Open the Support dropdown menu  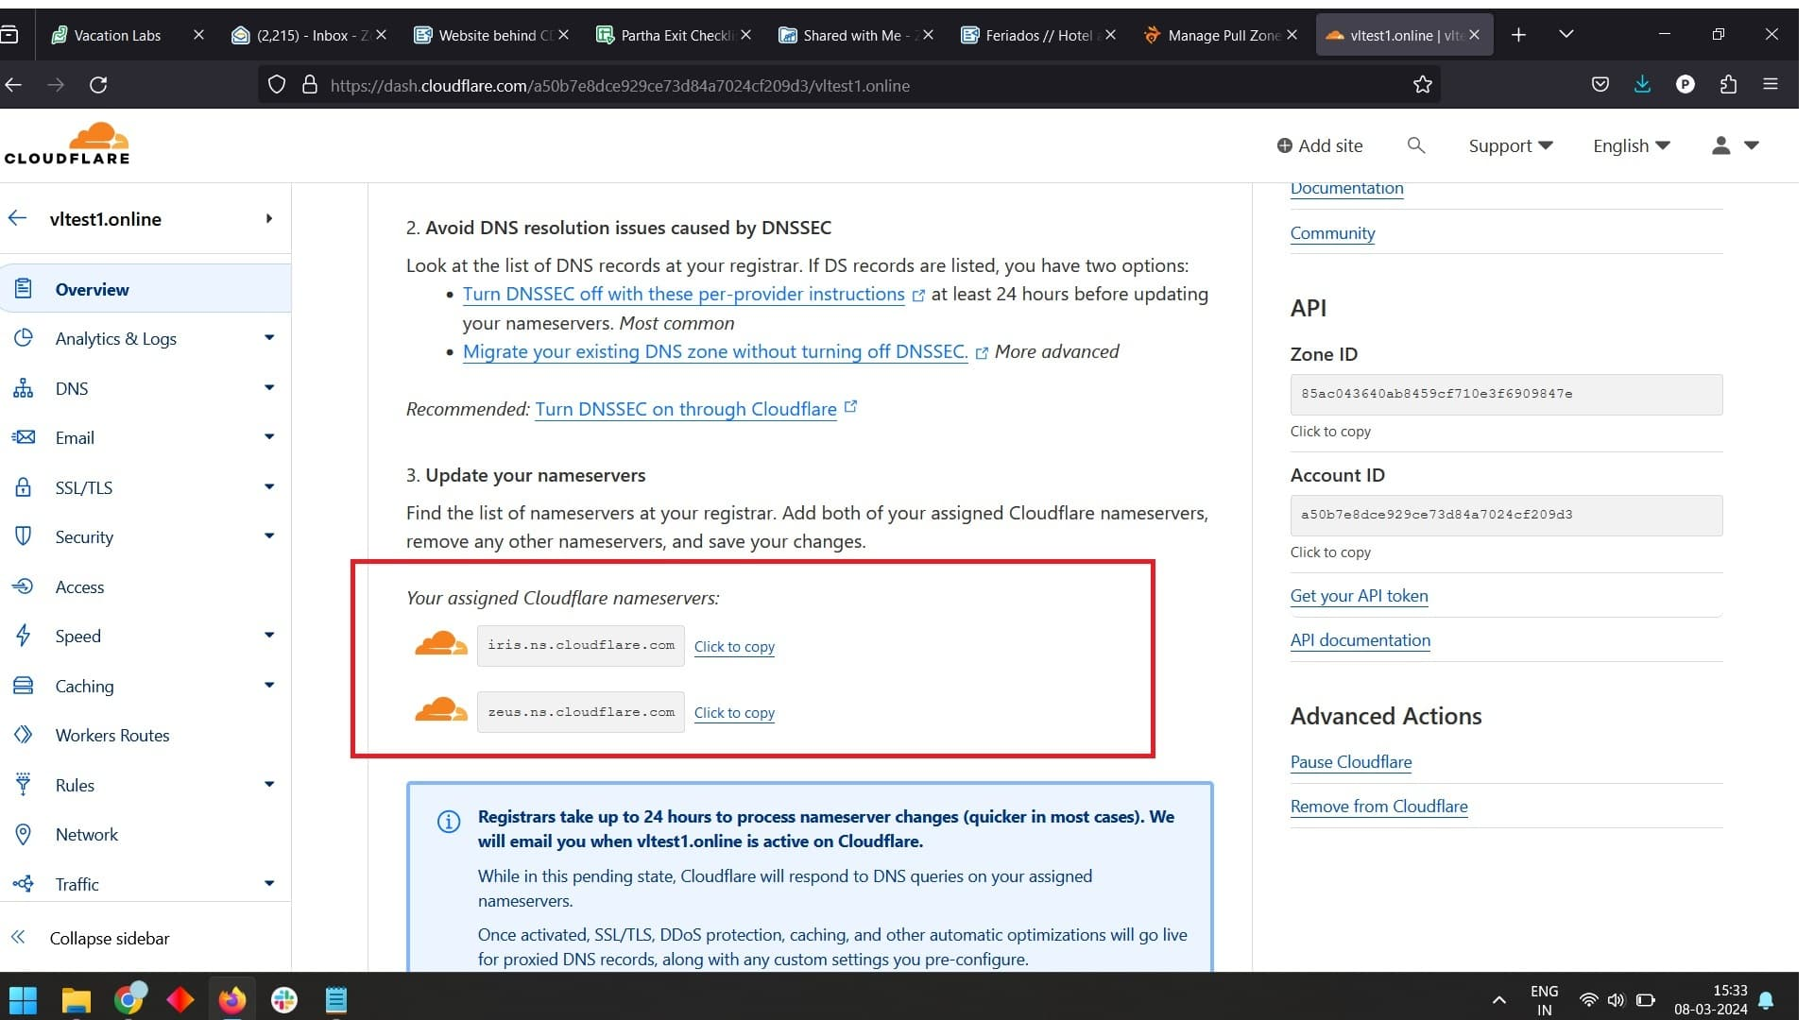(x=1510, y=145)
